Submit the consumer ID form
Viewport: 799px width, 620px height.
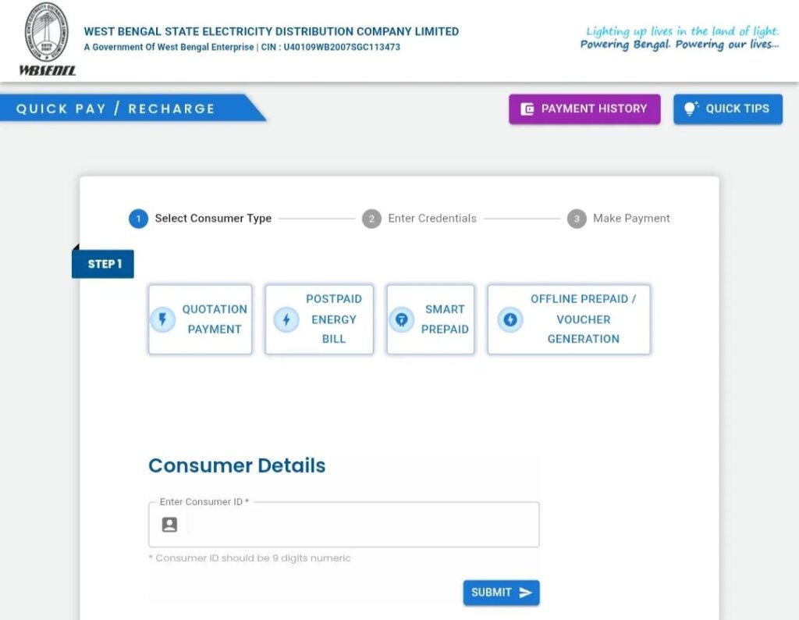click(x=501, y=593)
